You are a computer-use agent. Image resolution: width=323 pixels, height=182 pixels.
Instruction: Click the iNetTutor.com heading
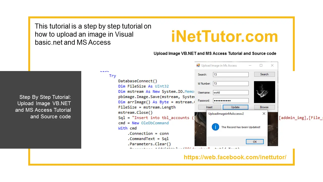click(x=224, y=36)
